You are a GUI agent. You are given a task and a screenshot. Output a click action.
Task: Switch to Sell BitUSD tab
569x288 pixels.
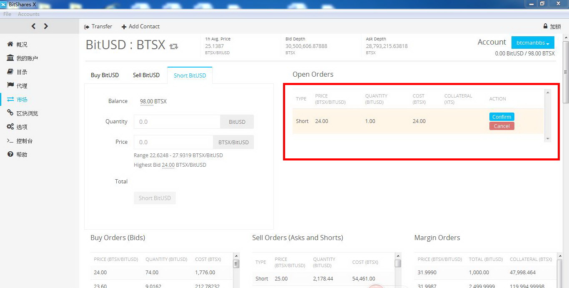pyautogui.click(x=146, y=75)
